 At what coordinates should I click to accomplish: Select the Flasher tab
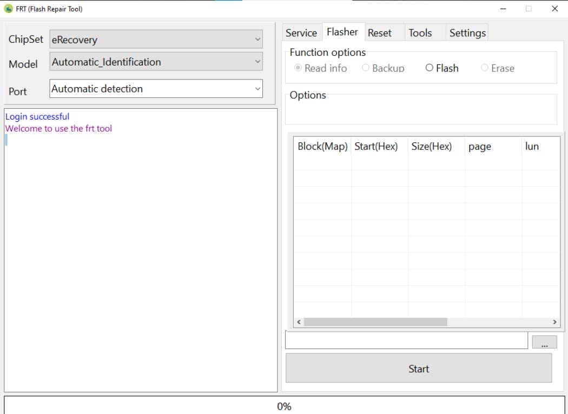[342, 31]
